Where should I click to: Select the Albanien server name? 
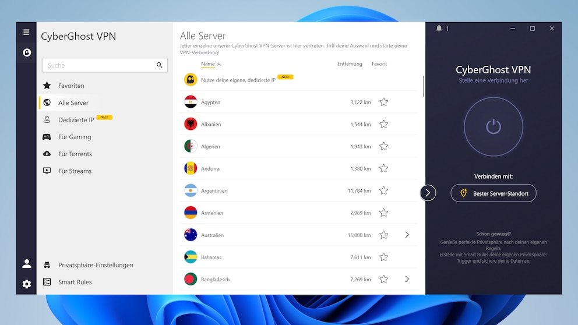pyautogui.click(x=211, y=125)
